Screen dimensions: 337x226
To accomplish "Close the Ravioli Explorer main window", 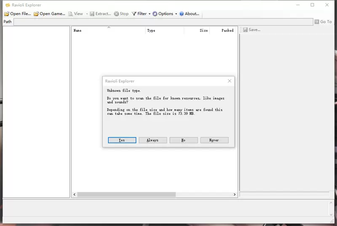I will pyautogui.click(x=327, y=5).
